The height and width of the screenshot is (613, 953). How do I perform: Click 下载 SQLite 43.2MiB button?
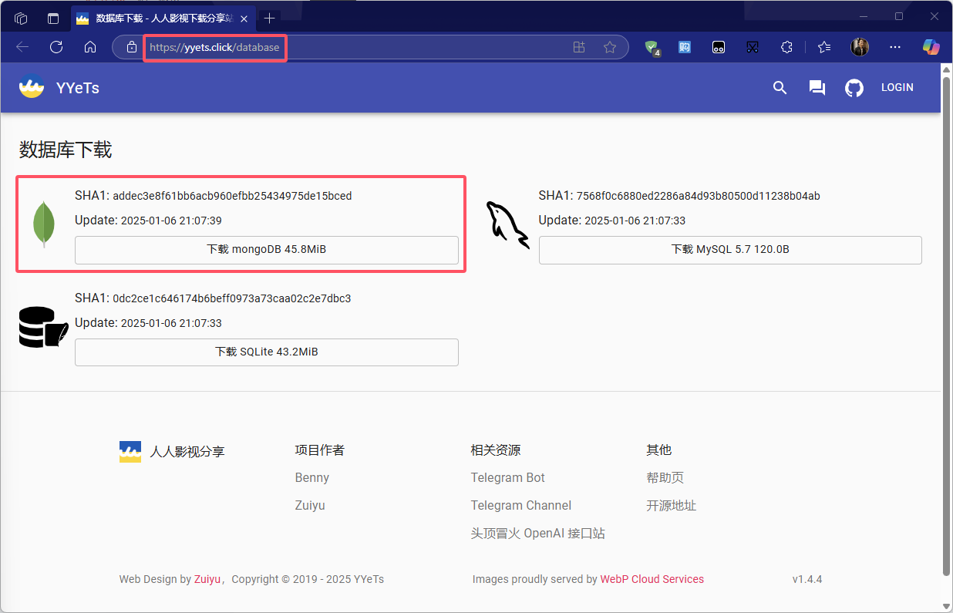(x=266, y=352)
